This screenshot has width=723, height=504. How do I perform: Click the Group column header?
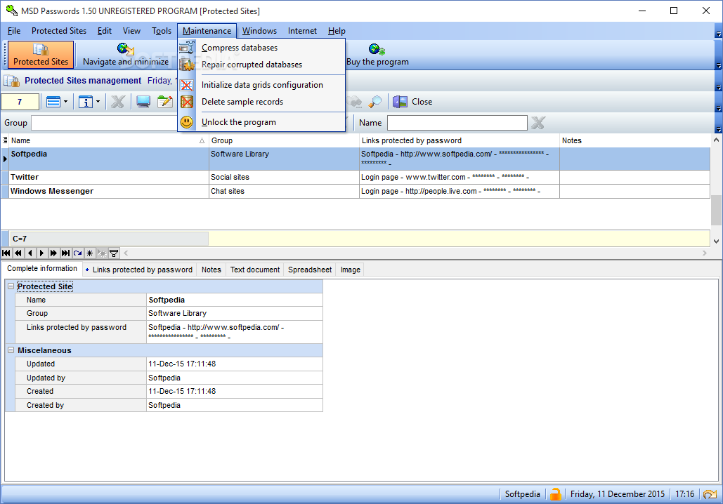pos(284,140)
